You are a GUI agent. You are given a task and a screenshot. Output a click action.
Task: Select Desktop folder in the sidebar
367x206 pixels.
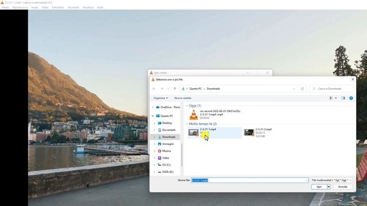coord(165,123)
